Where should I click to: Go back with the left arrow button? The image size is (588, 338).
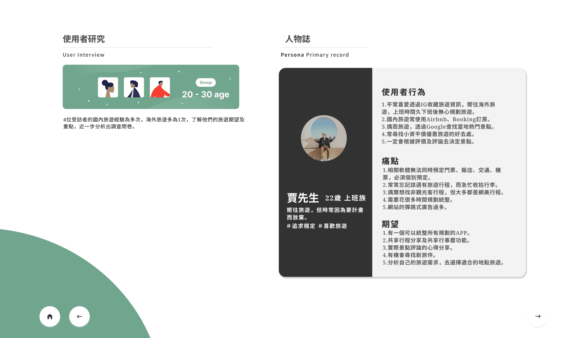point(79,316)
